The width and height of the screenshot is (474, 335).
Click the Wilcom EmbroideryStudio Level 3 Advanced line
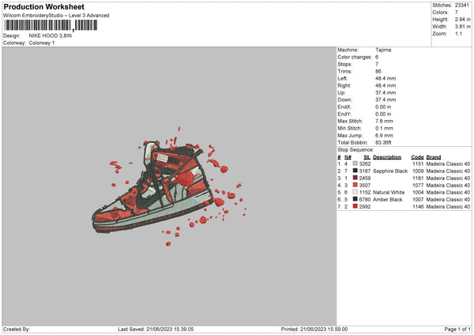point(56,16)
